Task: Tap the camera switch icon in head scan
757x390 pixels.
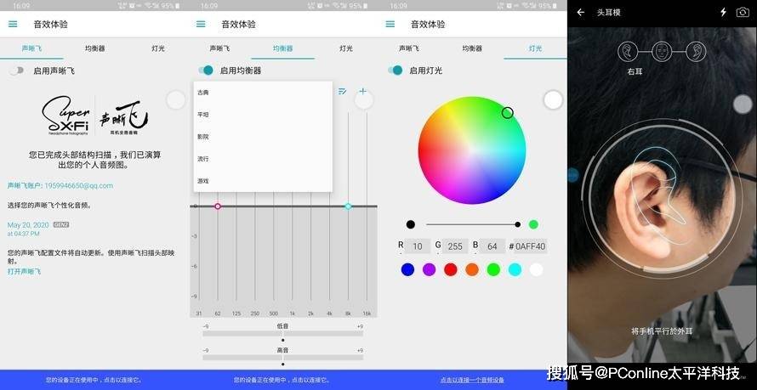Action: (x=742, y=12)
